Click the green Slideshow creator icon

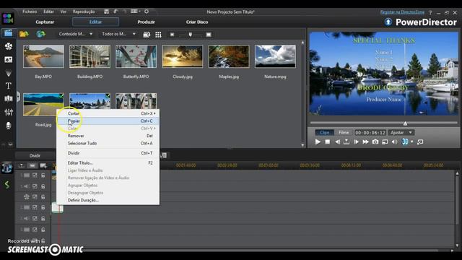(7, 185)
